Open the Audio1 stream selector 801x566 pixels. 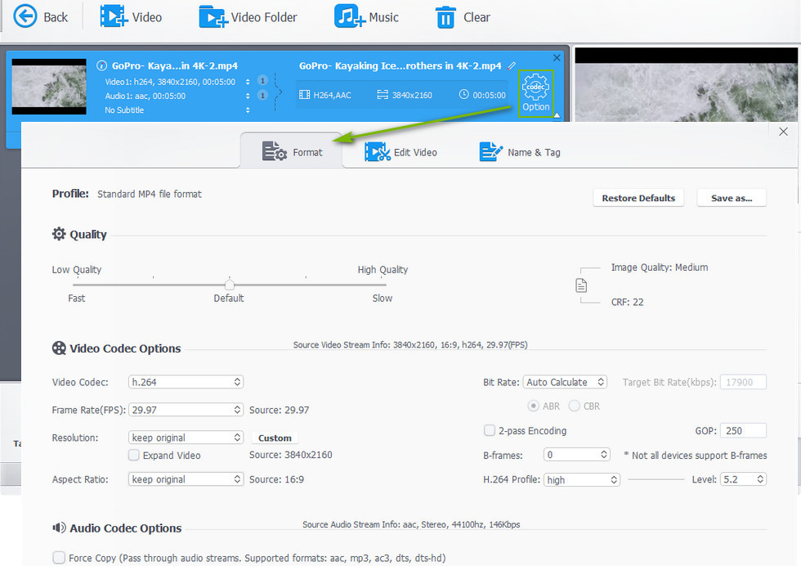(x=248, y=96)
